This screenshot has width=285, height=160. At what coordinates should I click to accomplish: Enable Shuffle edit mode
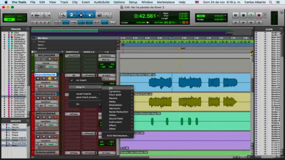coord(9,16)
